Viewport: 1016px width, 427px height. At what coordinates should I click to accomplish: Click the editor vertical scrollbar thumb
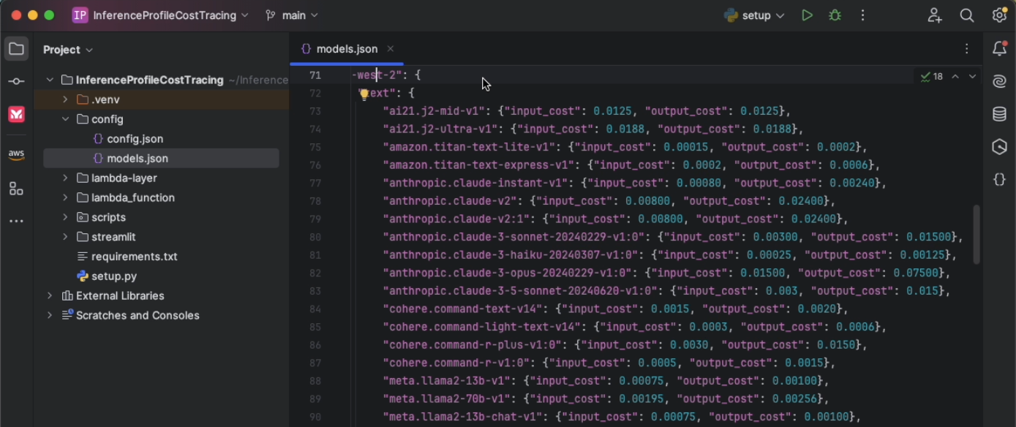tap(976, 234)
